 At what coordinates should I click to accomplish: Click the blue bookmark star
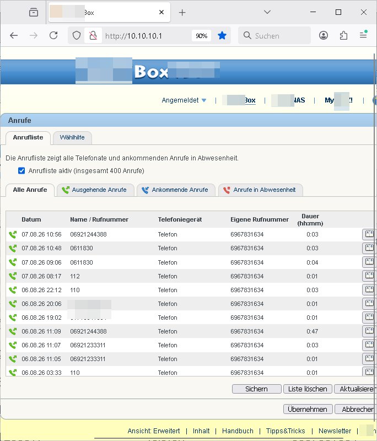click(222, 35)
